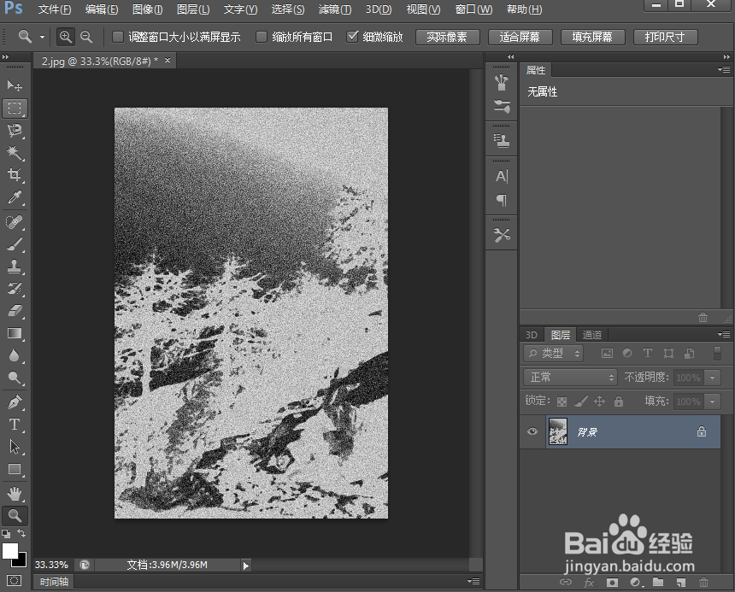Create a new layer icon
Viewport: 735px width, 592px height.
click(681, 582)
